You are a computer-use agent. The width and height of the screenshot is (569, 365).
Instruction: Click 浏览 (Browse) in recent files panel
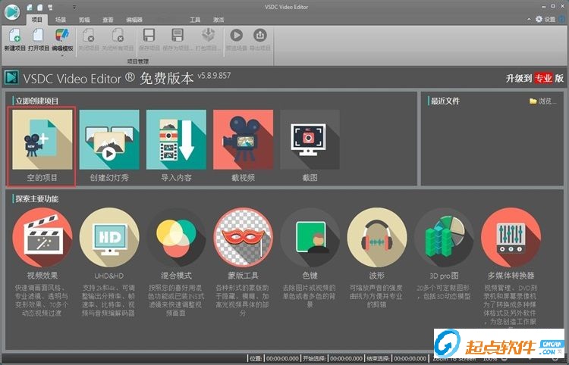coord(542,101)
